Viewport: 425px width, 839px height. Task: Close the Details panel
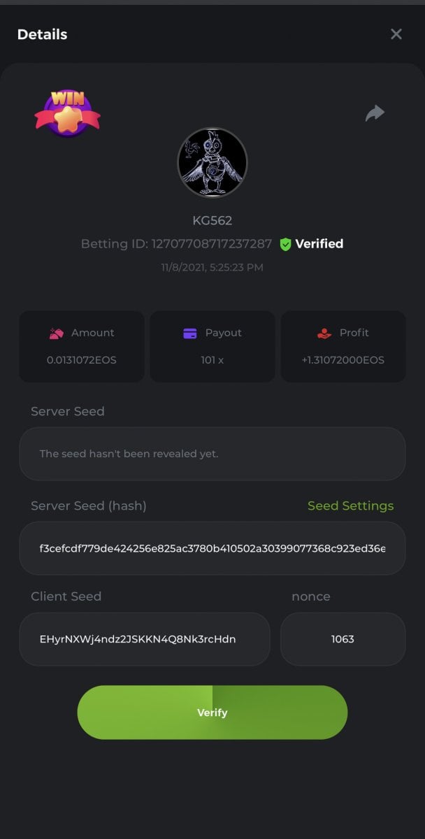pos(396,34)
